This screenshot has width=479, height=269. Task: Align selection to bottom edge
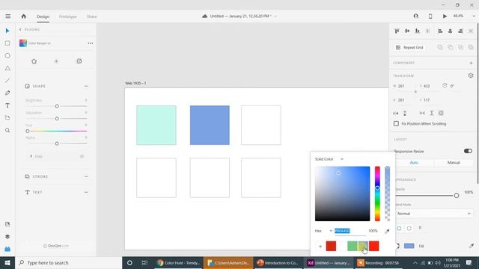(x=418, y=31)
